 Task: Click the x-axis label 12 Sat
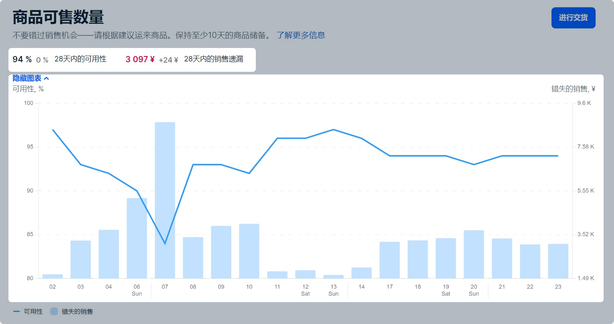tap(305, 290)
